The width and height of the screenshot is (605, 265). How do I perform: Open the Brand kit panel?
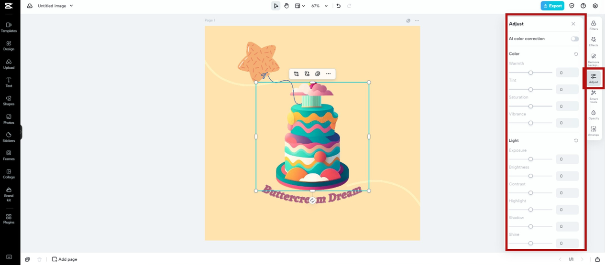pyautogui.click(x=9, y=194)
